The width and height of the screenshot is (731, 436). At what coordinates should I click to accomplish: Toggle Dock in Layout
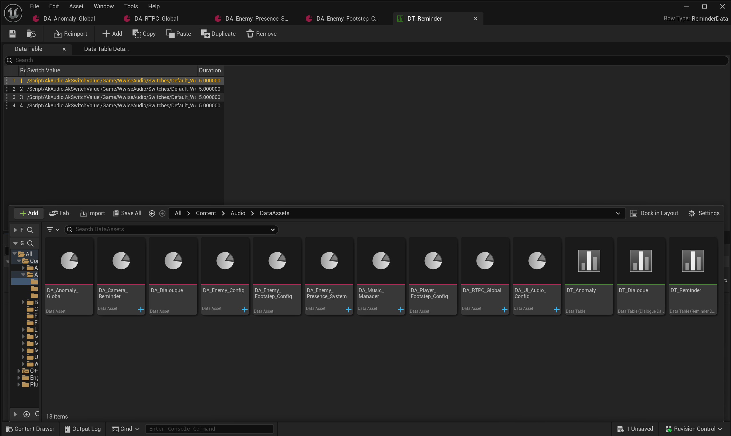pos(654,213)
